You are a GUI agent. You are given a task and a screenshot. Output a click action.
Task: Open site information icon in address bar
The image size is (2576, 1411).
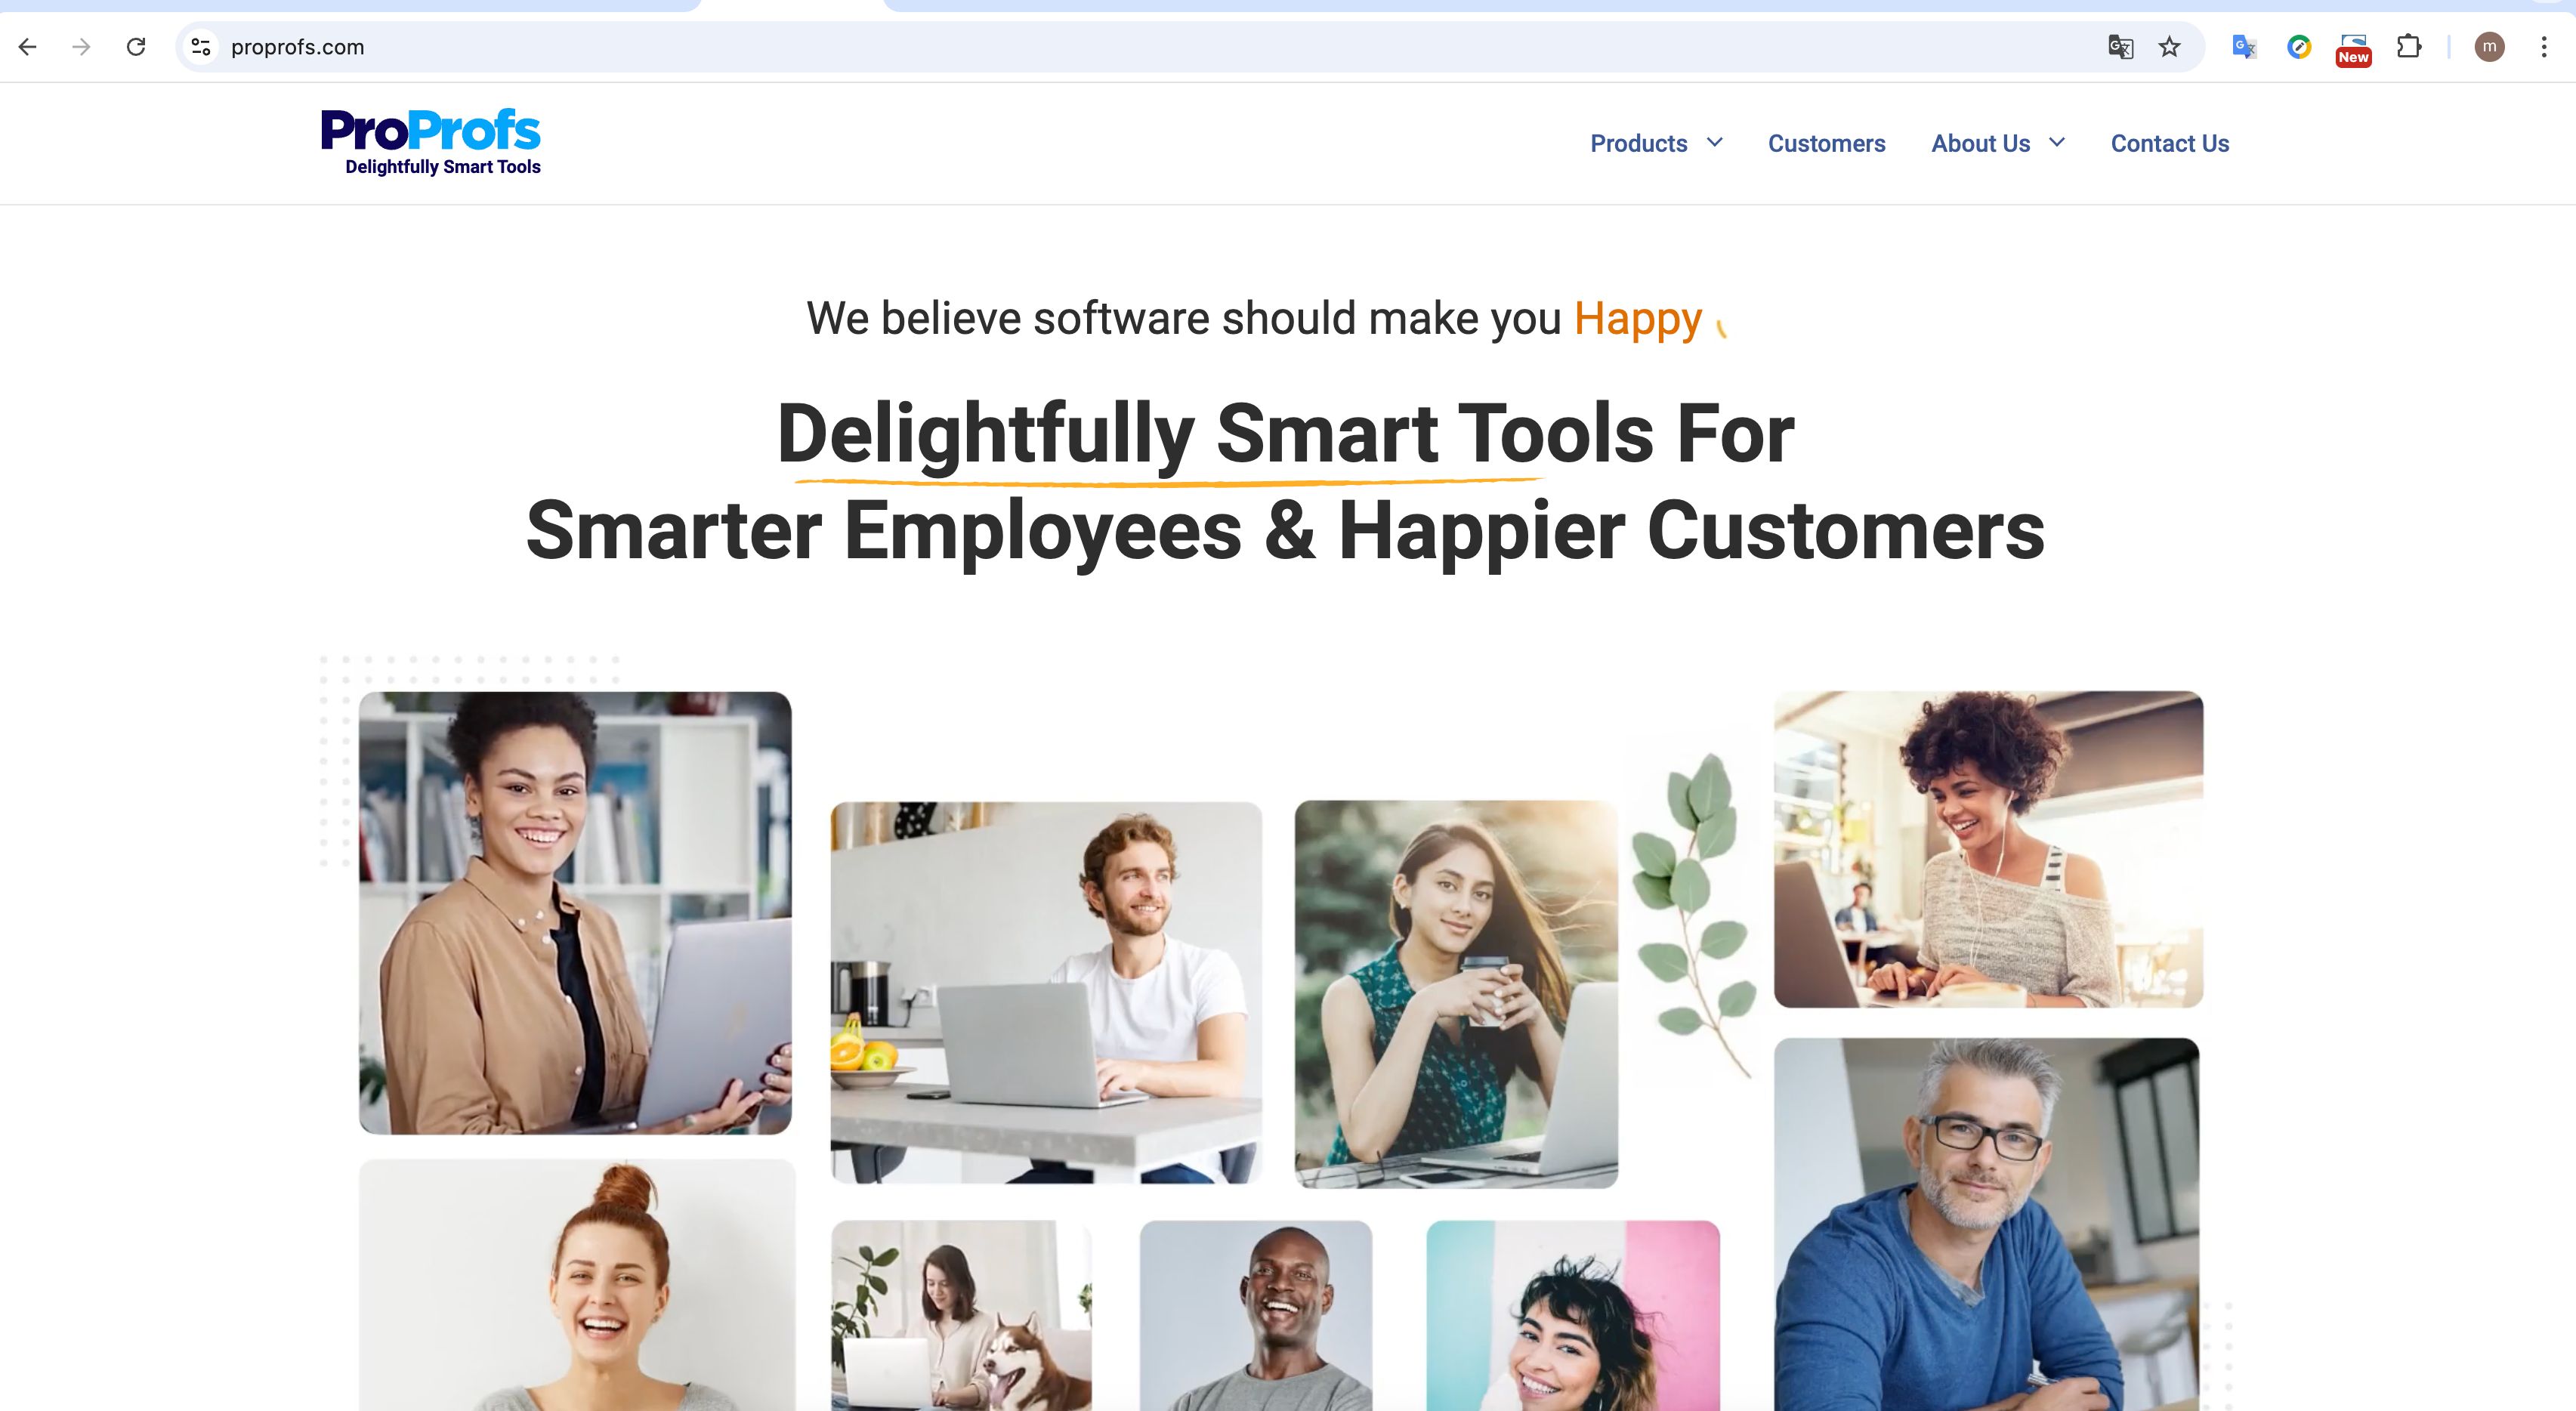tap(201, 47)
